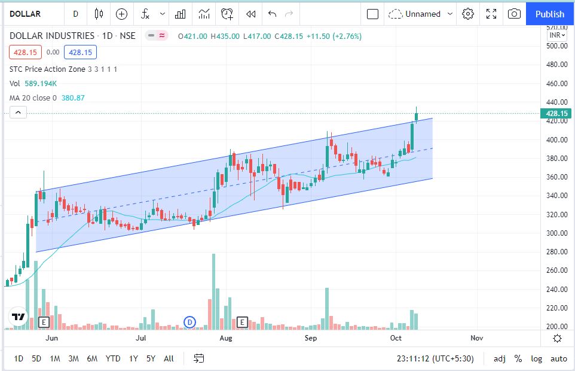Toggle the auto scale option
Viewport: 575px width, 371px height.
(x=559, y=358)
